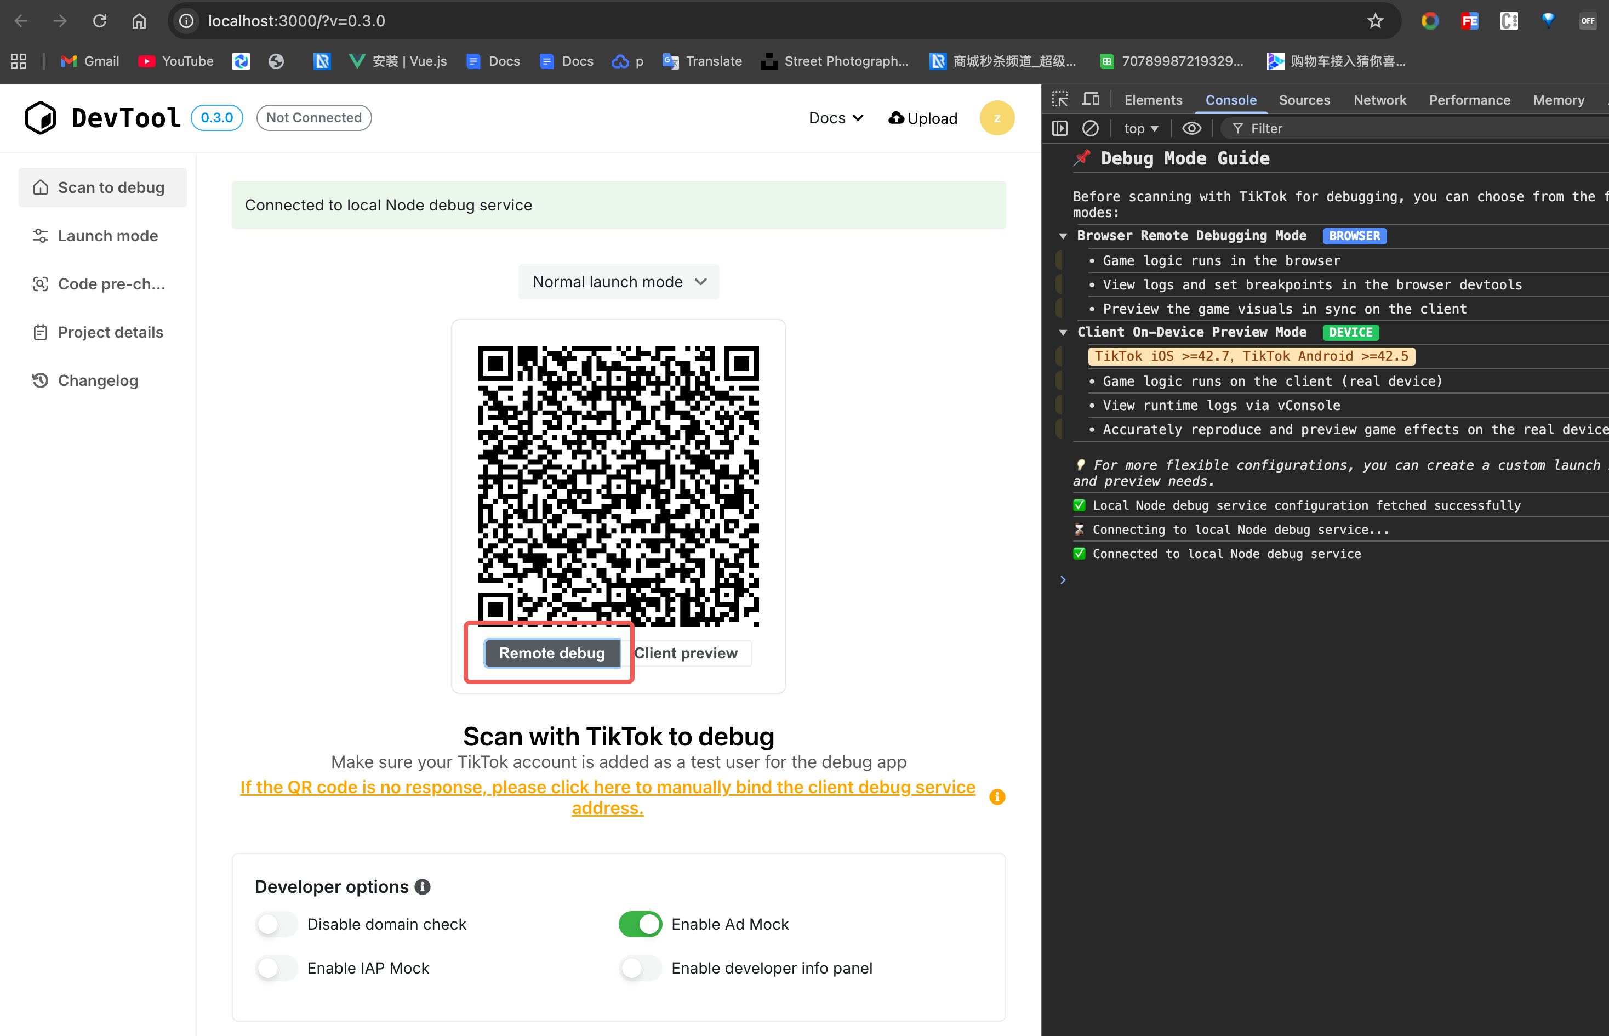Click the DevTool hexagon logo
Screen dimensions: 1609x1036
click(x=41, y=118)
